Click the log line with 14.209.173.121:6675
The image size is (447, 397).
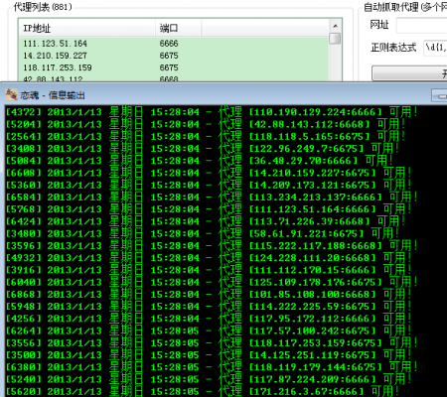click(x=209, y=185)
